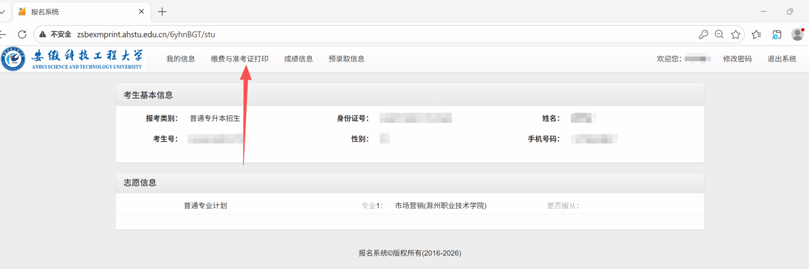Open 缴费与准考证打印 menu item
The height and width of the screenshot is (269, 809).
[x=239, y=59]
